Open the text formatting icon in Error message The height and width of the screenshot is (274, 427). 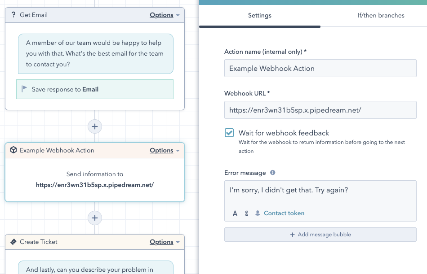tap(235, 213)
